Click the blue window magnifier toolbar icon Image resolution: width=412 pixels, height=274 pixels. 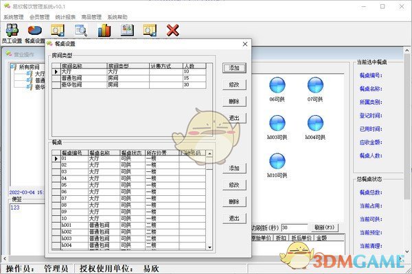(81, 30)
